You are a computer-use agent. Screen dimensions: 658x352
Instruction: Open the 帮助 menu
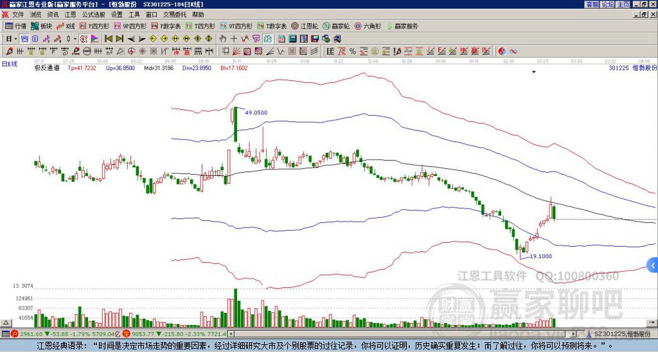point(198,15)
